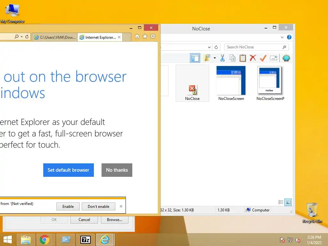Screen dimensions: 328x246
Task: Close the Internet Explorer tab
Action: pos(119,37)
